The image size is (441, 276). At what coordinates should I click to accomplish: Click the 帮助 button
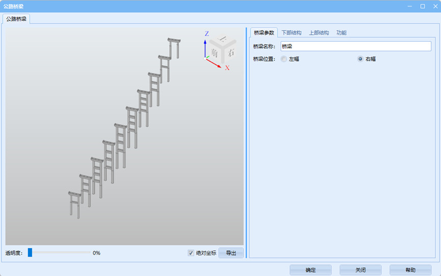[x=410, y=270]
